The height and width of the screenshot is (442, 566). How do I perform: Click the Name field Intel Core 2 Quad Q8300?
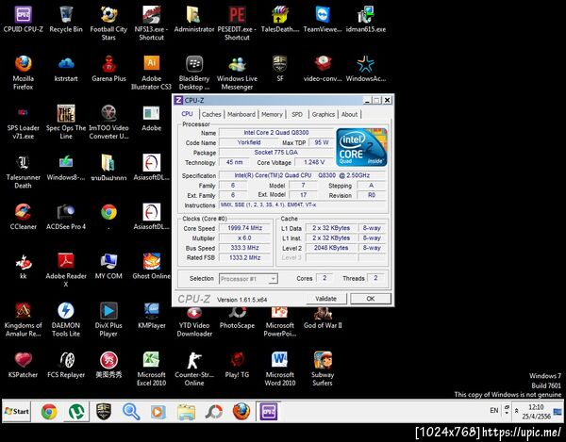click(x=276, y=133)
